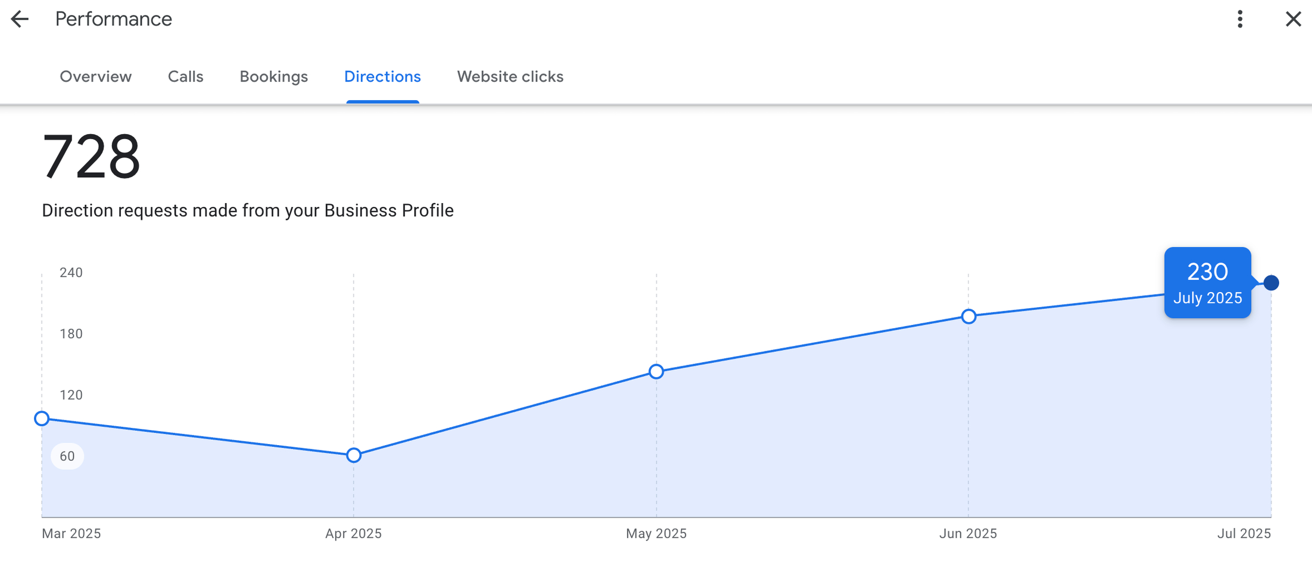Select the June 2025 data point
Viewport: 1312px width, 582px height.
pyautogui.click(x=968, y=316)
